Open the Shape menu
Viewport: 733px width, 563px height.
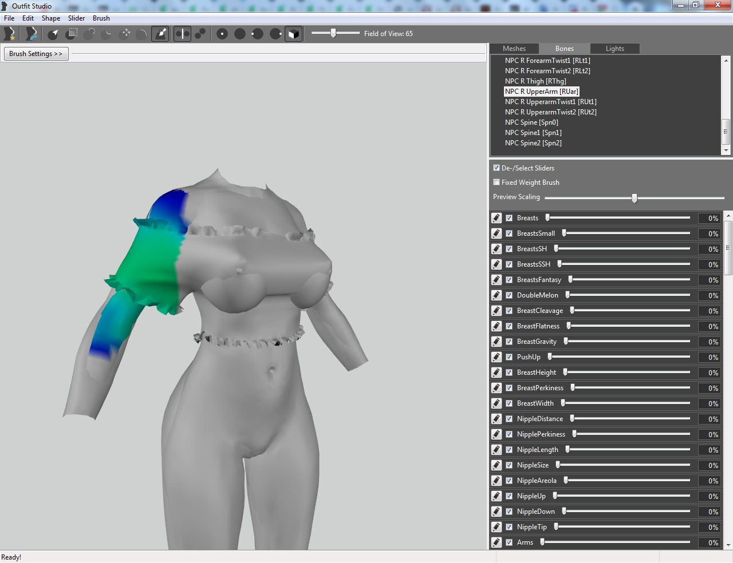pos(51,18)
